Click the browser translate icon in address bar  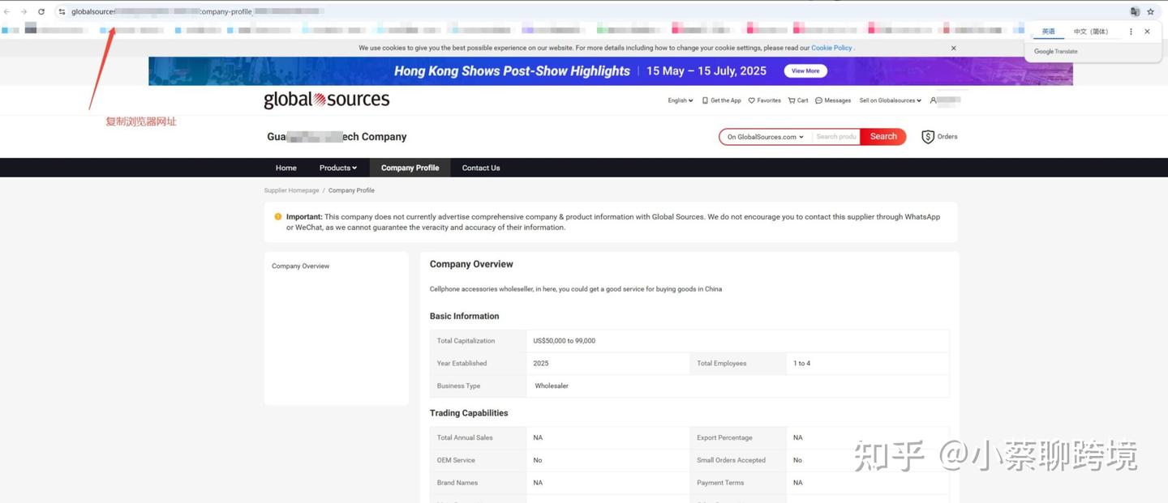pos(1135,11)
